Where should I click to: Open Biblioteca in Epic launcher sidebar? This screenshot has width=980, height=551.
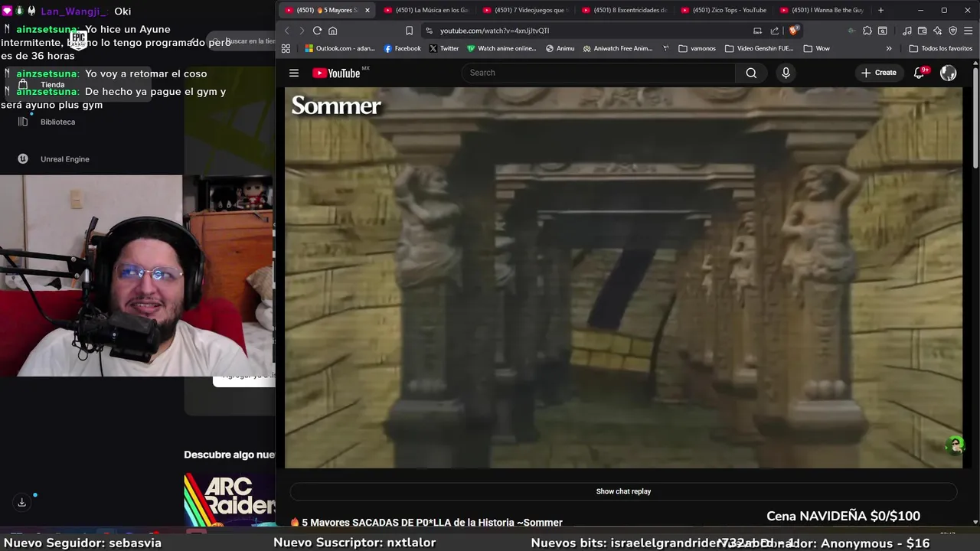pyautogui.click(x=47, y=122)
